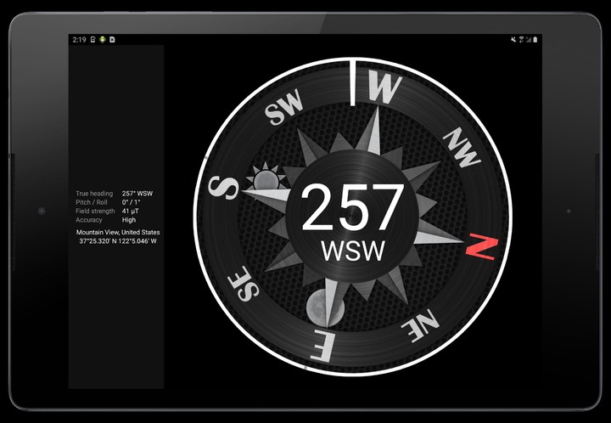Click the battery icon in status bar

(x=535, y=39)
